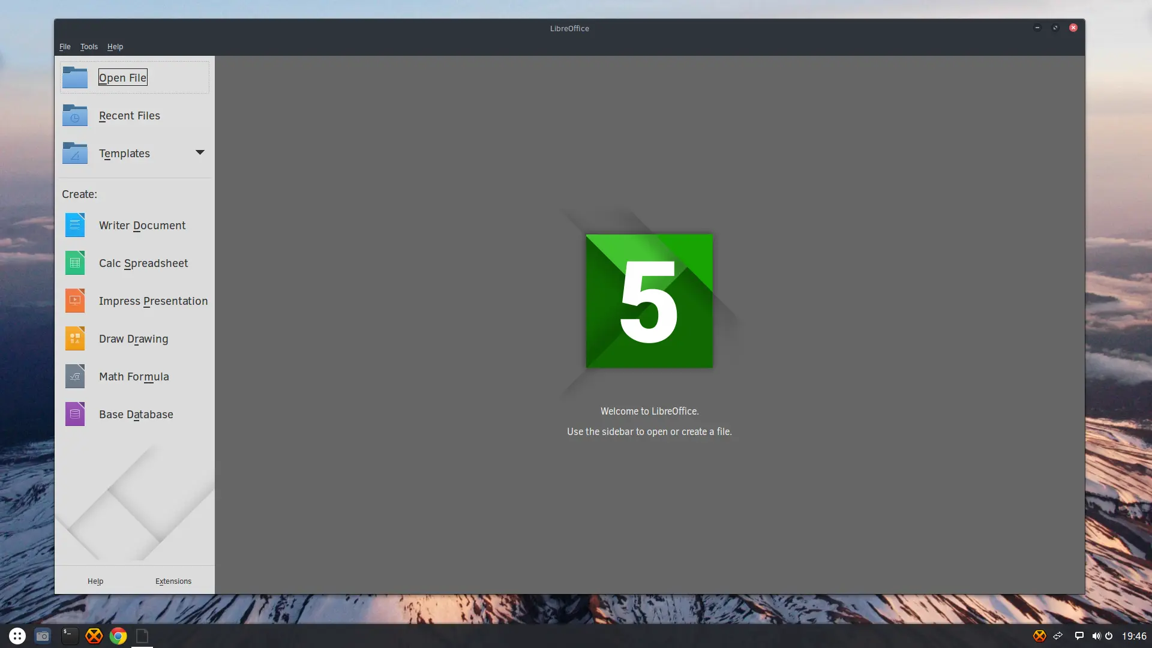Expand the Templates dropdown arrow
This screenshot has height=648, width=1152.
200,152
